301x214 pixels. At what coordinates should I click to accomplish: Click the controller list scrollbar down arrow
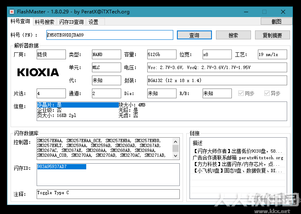pyautogui.click(x=175, y=156)
